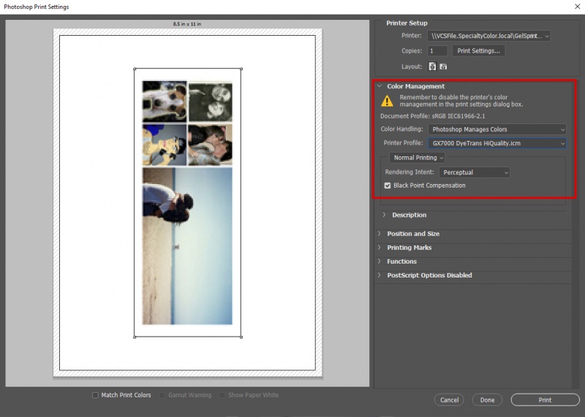Click the bottom-right corner handle of print preview
The image size is (585, 417).
click(x=242, y=337)
